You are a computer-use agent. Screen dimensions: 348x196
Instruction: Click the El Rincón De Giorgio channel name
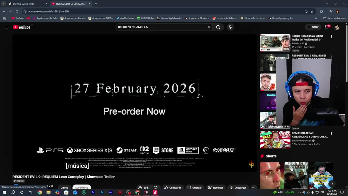coord(302,141)
